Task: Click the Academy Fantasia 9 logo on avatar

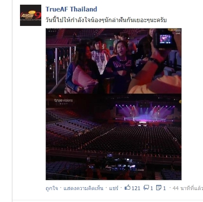Action: pyautogui.click(x=31, y=15)
